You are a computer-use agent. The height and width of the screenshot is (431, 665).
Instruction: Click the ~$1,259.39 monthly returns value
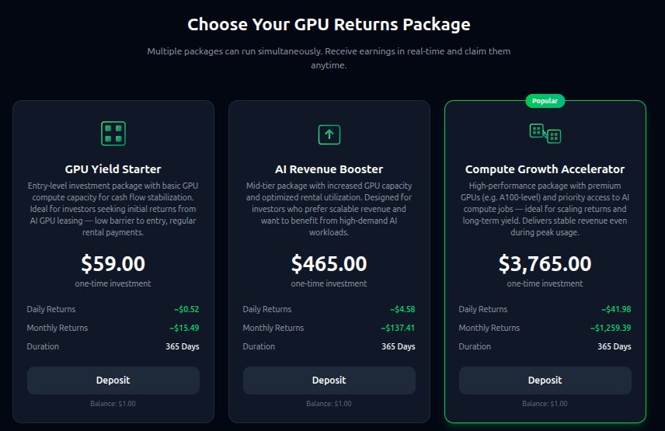[x=610, y=328]
